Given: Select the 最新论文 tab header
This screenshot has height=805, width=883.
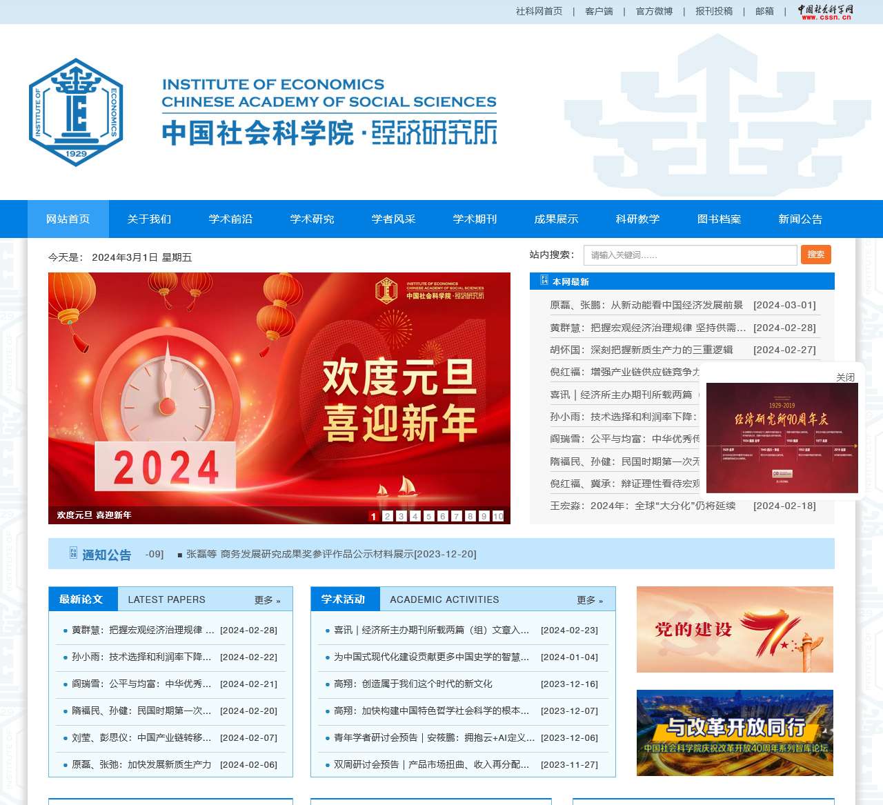Looking at the screenshot, I should pos(83,599).
